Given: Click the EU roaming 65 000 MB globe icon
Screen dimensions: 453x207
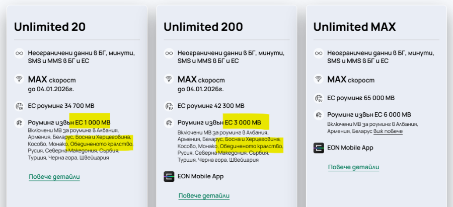Looking at the screenshot, I should 319,98.
